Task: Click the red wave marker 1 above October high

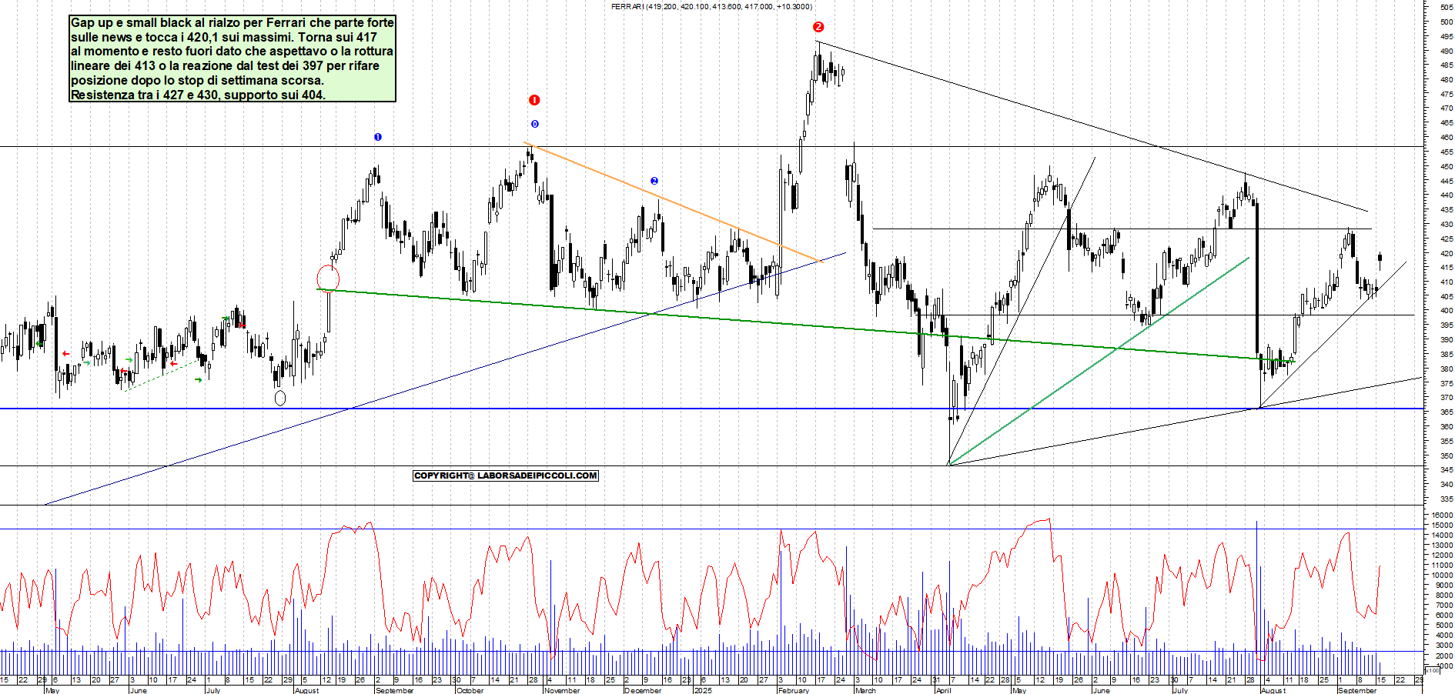Action: (534, 100)
